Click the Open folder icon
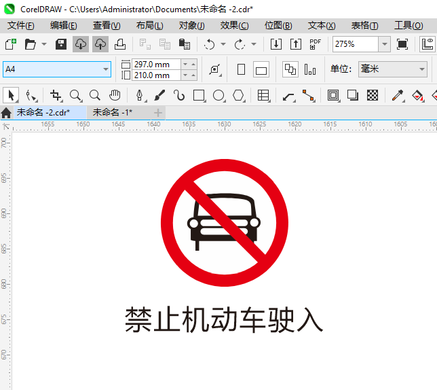Image resolution: width=437 pixels, height=390 pixels. tap(31, 44)
